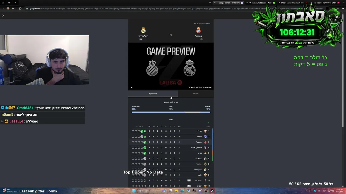The image size is (346, 194).
Task: Click Betis's win checkmark in the table
Action: (145, 153)
